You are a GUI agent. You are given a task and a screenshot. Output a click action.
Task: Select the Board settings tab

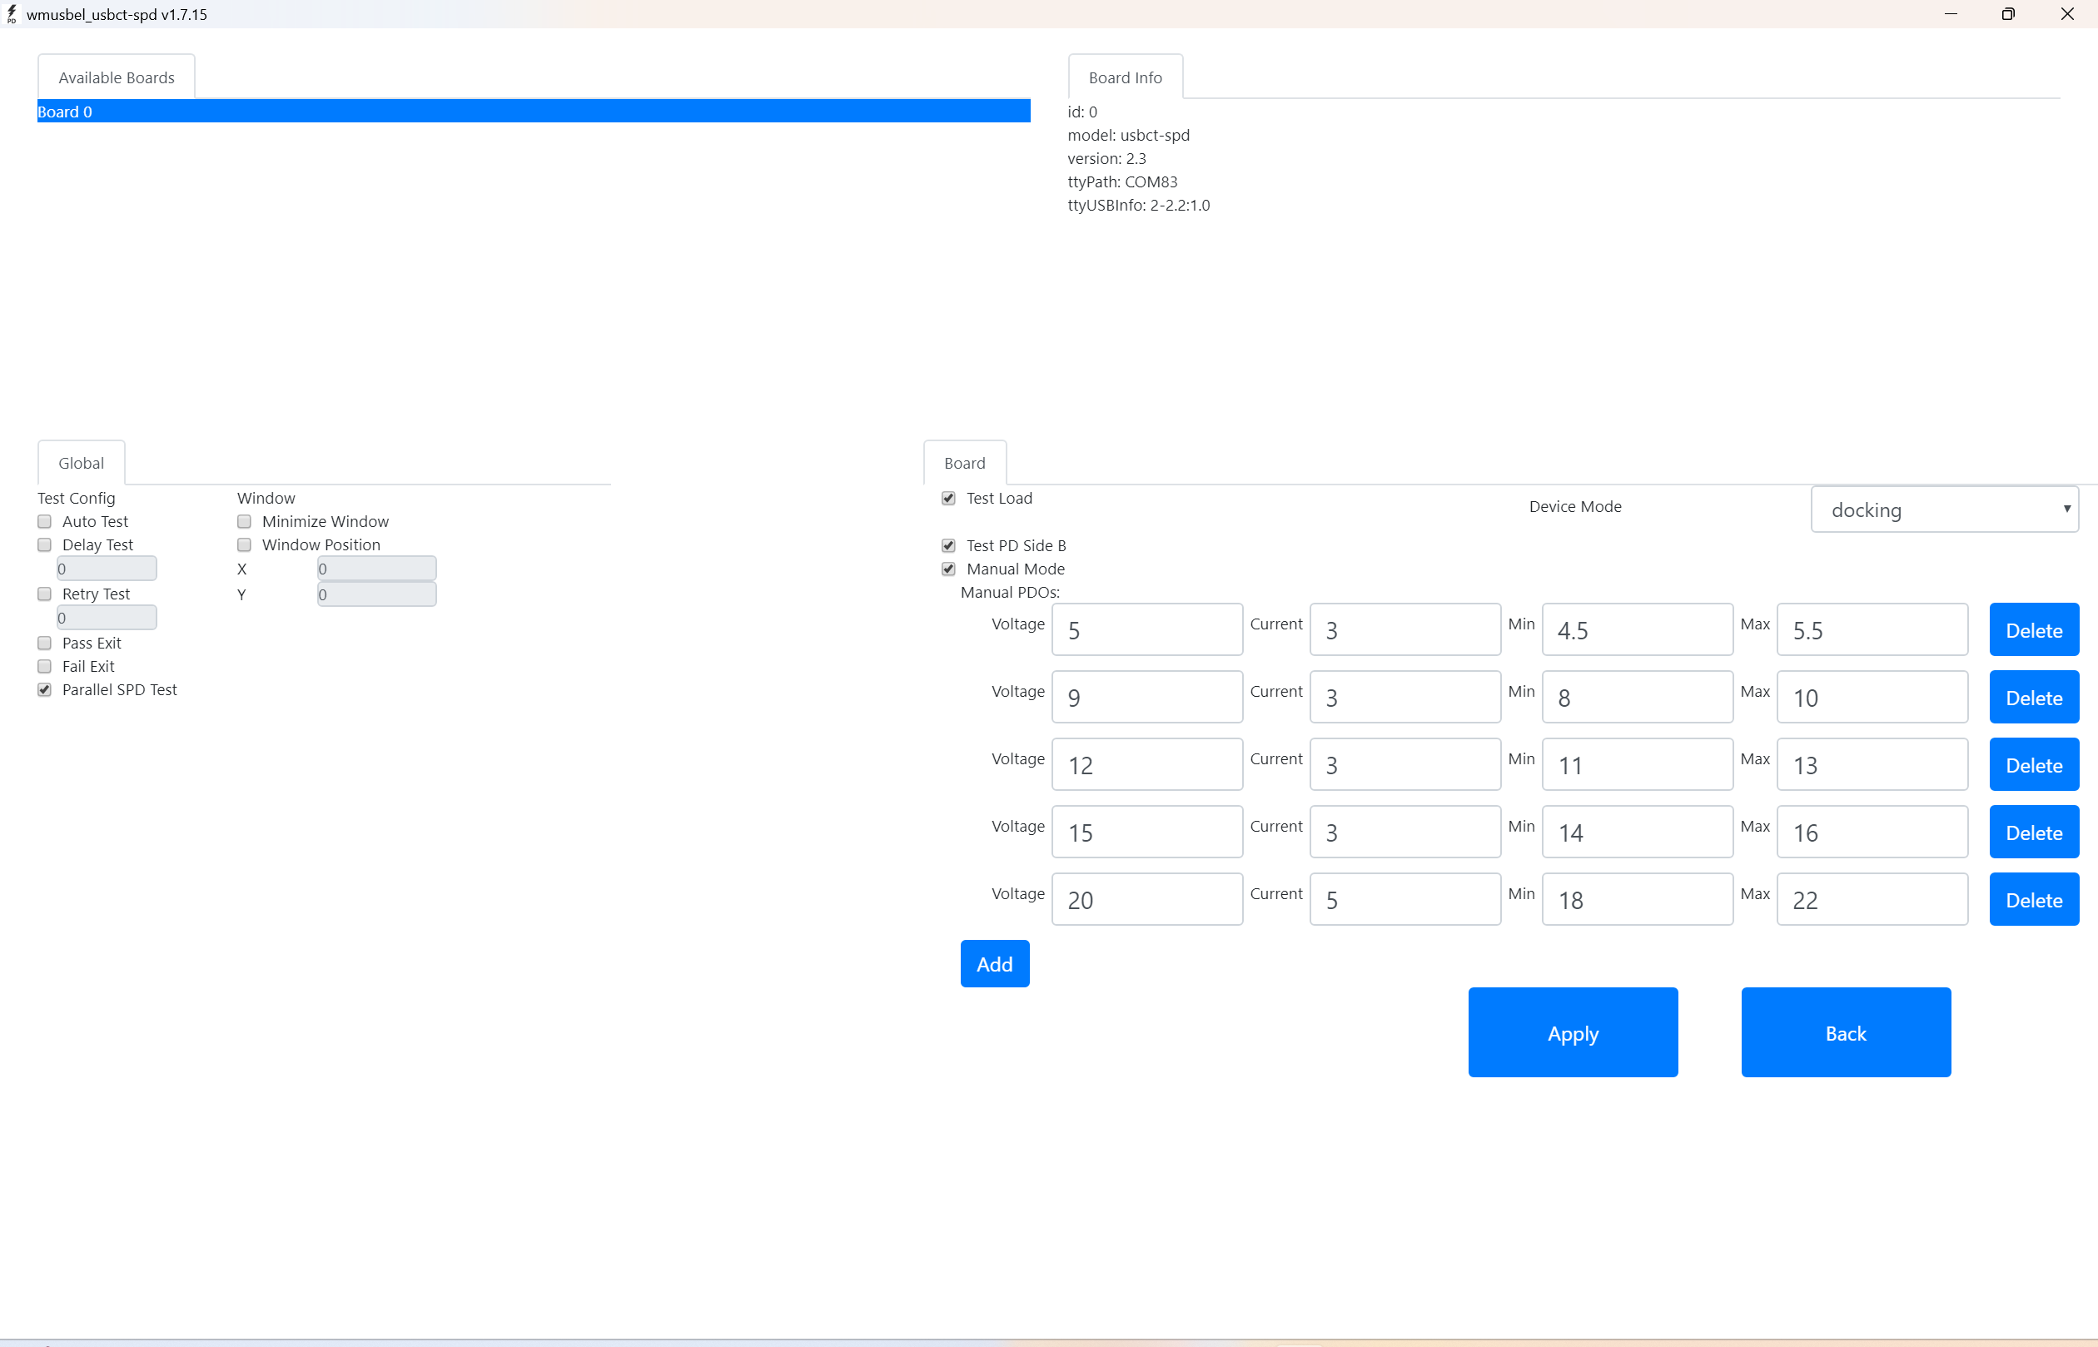(965, 463)
